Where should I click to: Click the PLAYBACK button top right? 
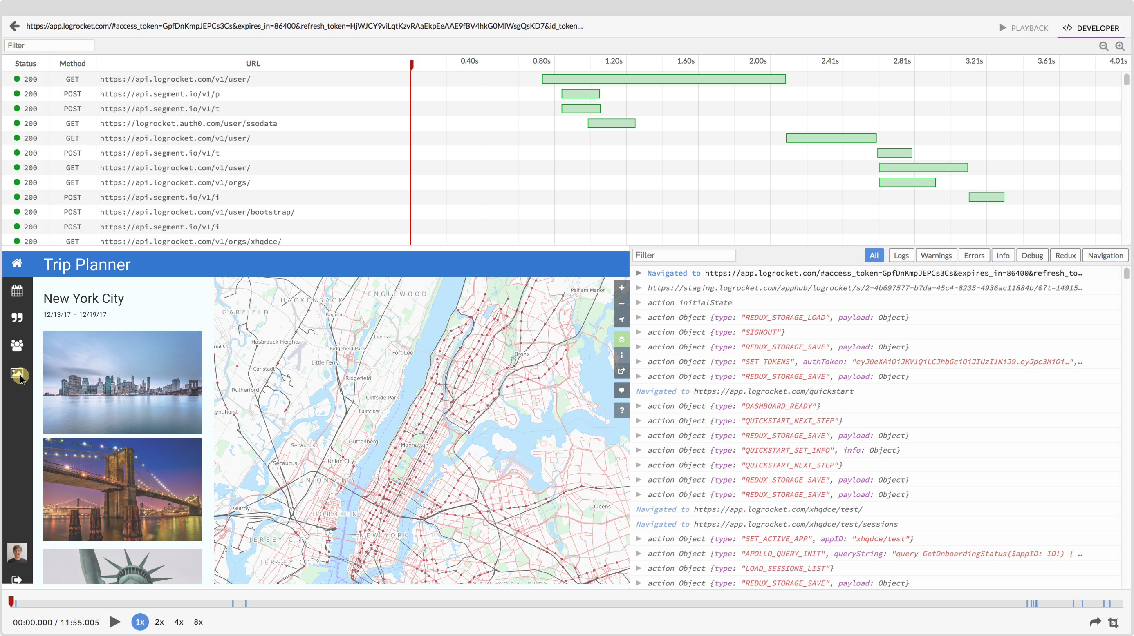[1022, 27]
